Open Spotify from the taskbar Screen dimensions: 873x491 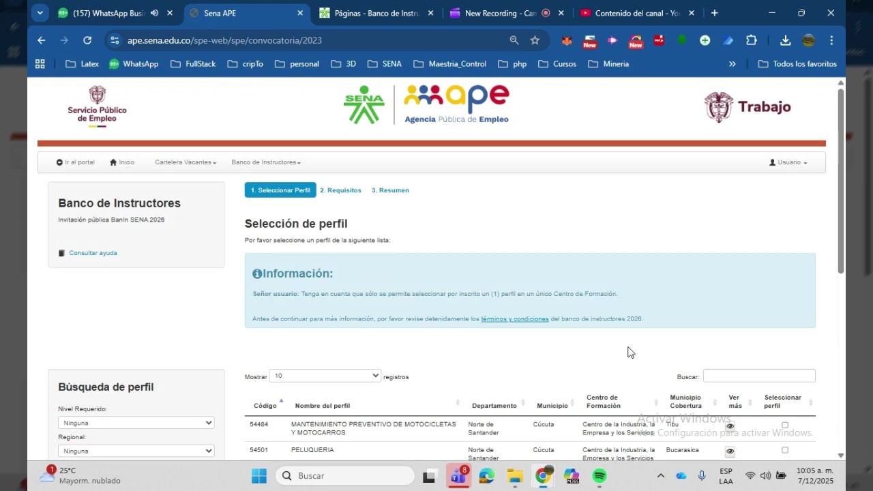[x=600, y=476]
